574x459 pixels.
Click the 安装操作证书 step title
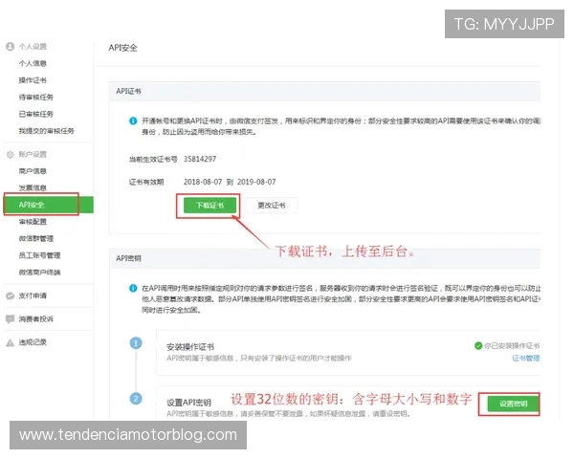[190, 346]
